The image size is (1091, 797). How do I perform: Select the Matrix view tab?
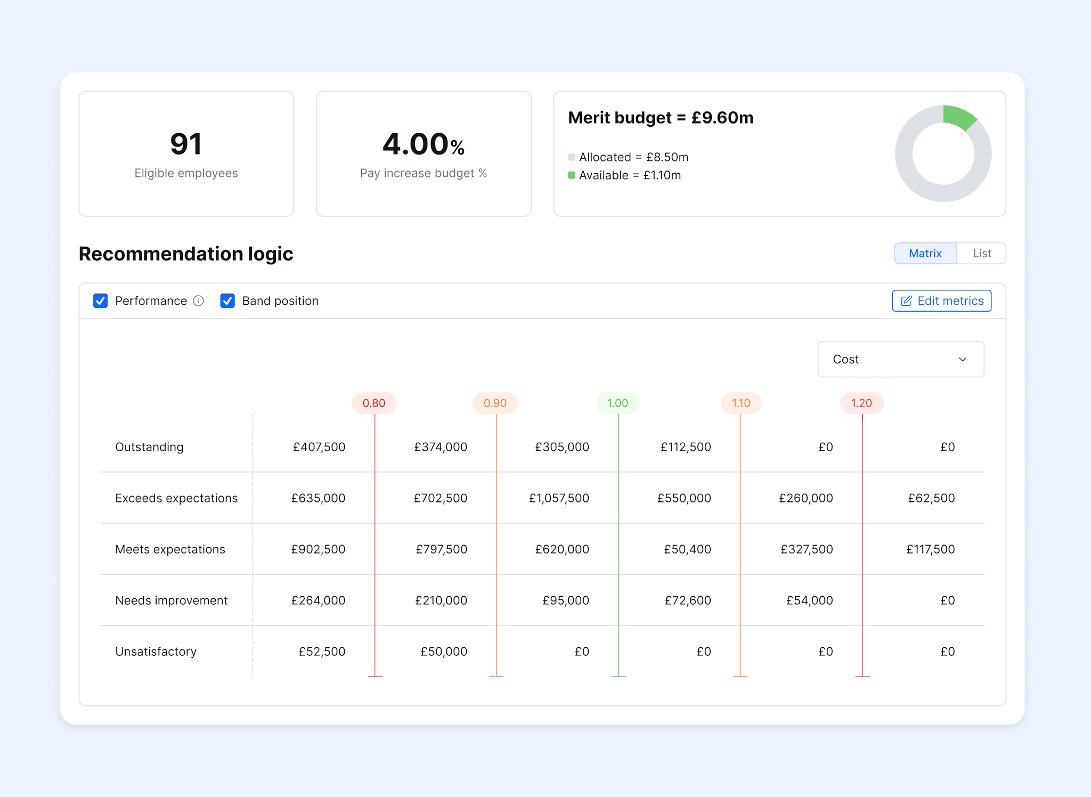coord(925,253)
